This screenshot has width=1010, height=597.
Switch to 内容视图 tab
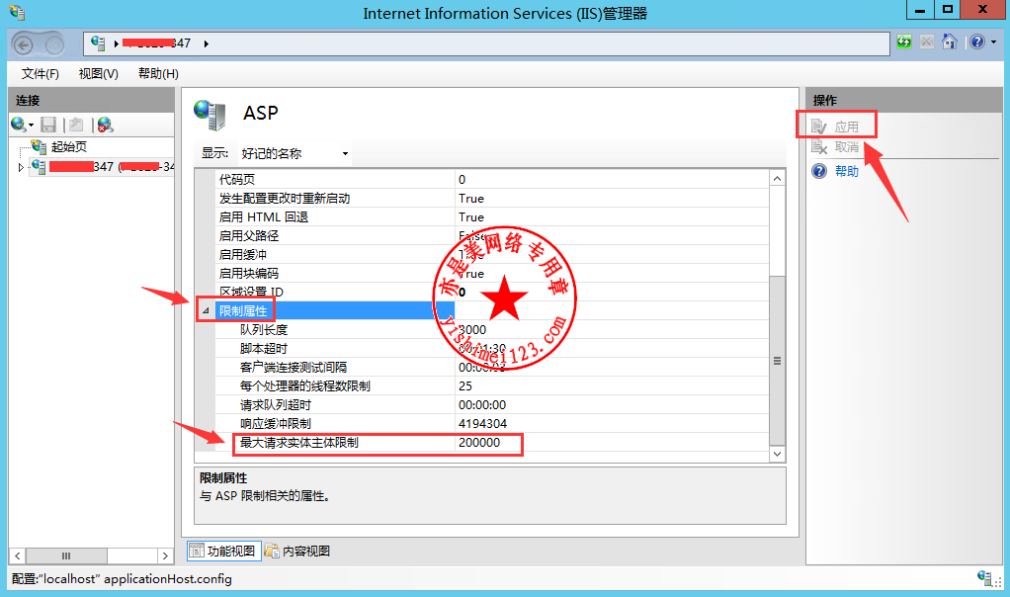point(297,551)
